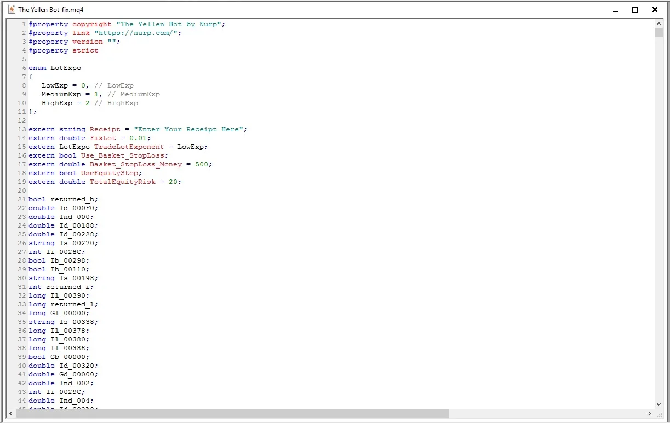
Task: Click the "double Gd_00000;" line
Action: 64,374
